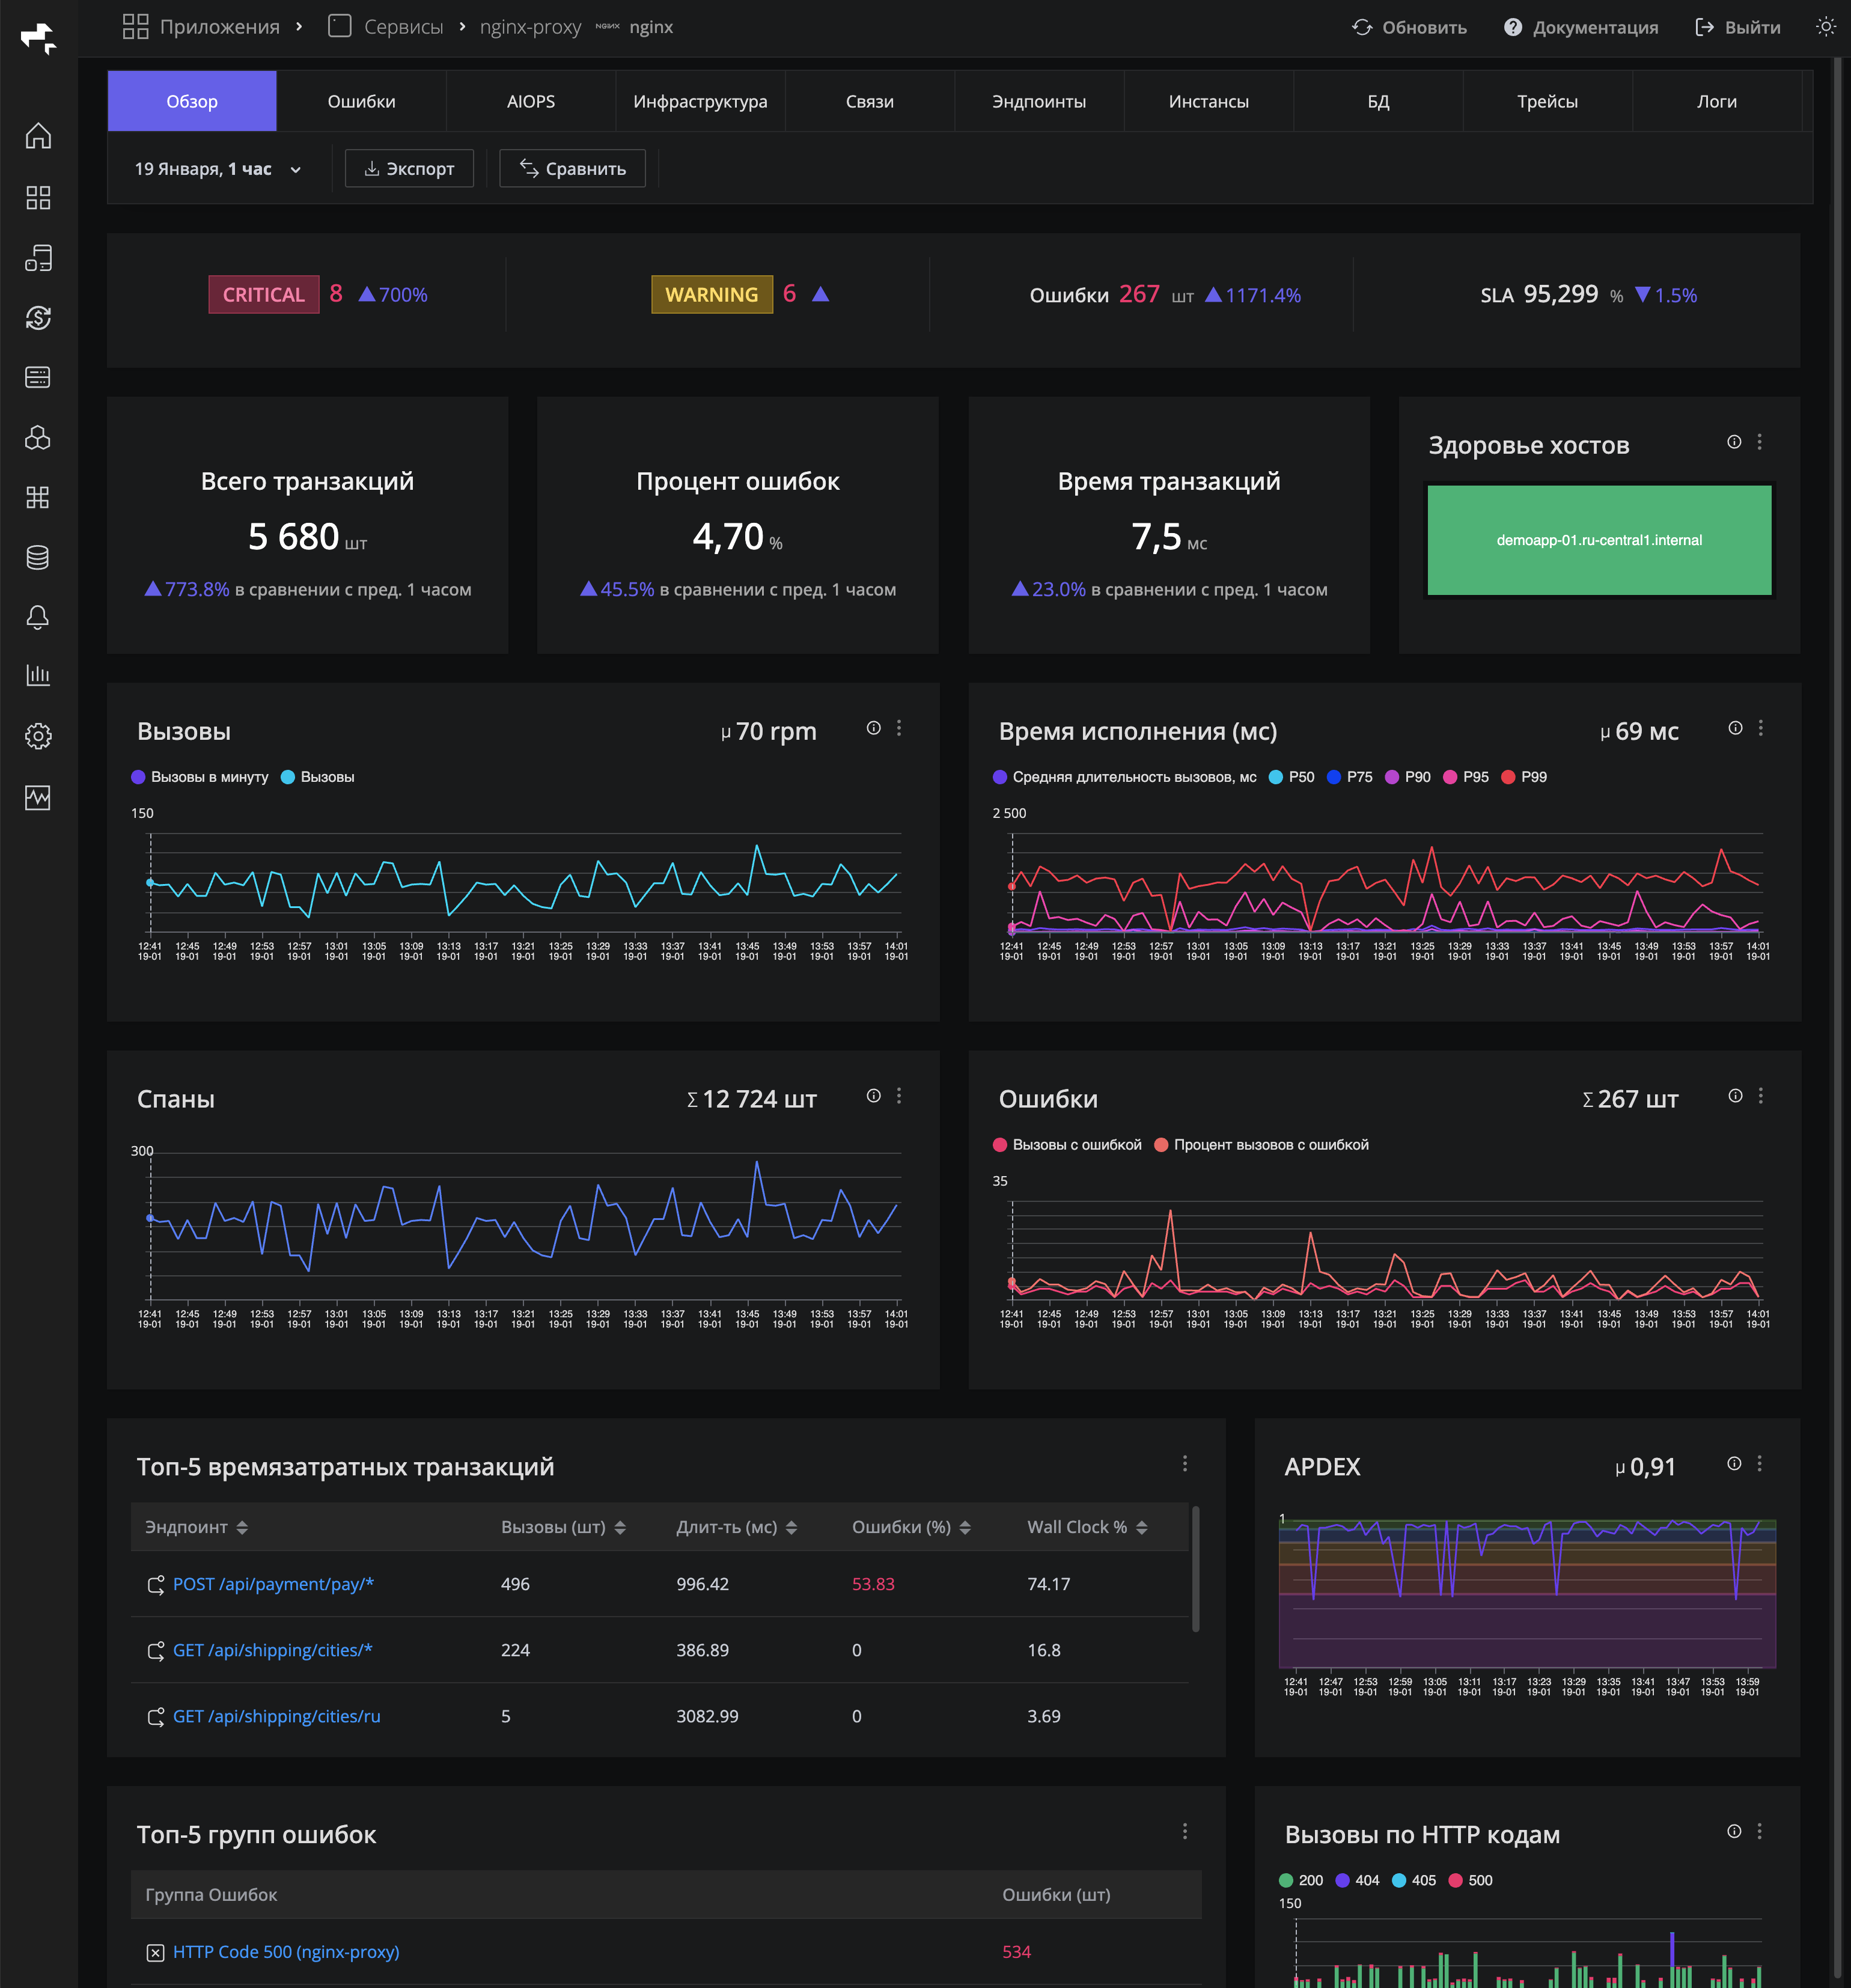Open the kebab menu on the Ошибки chart
The image size is (1851, 1988).
click(1761, 1096)
